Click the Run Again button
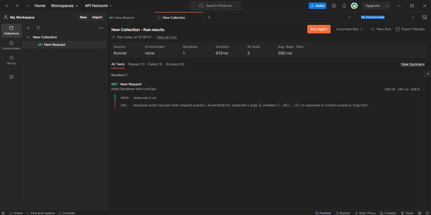 coord(319,29)
